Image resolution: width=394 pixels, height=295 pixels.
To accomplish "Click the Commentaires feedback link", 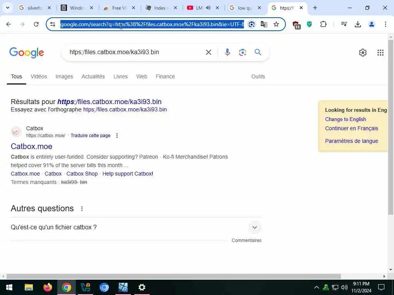I will point(247,240).
